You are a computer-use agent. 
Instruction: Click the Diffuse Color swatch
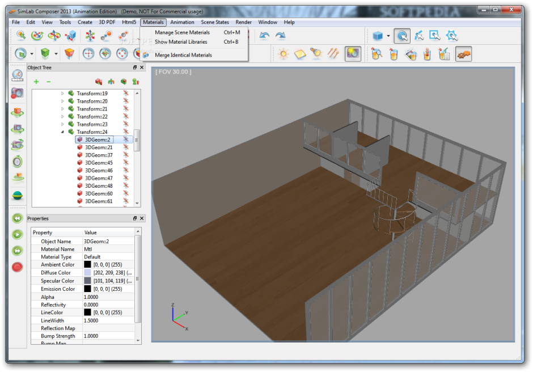87,273
